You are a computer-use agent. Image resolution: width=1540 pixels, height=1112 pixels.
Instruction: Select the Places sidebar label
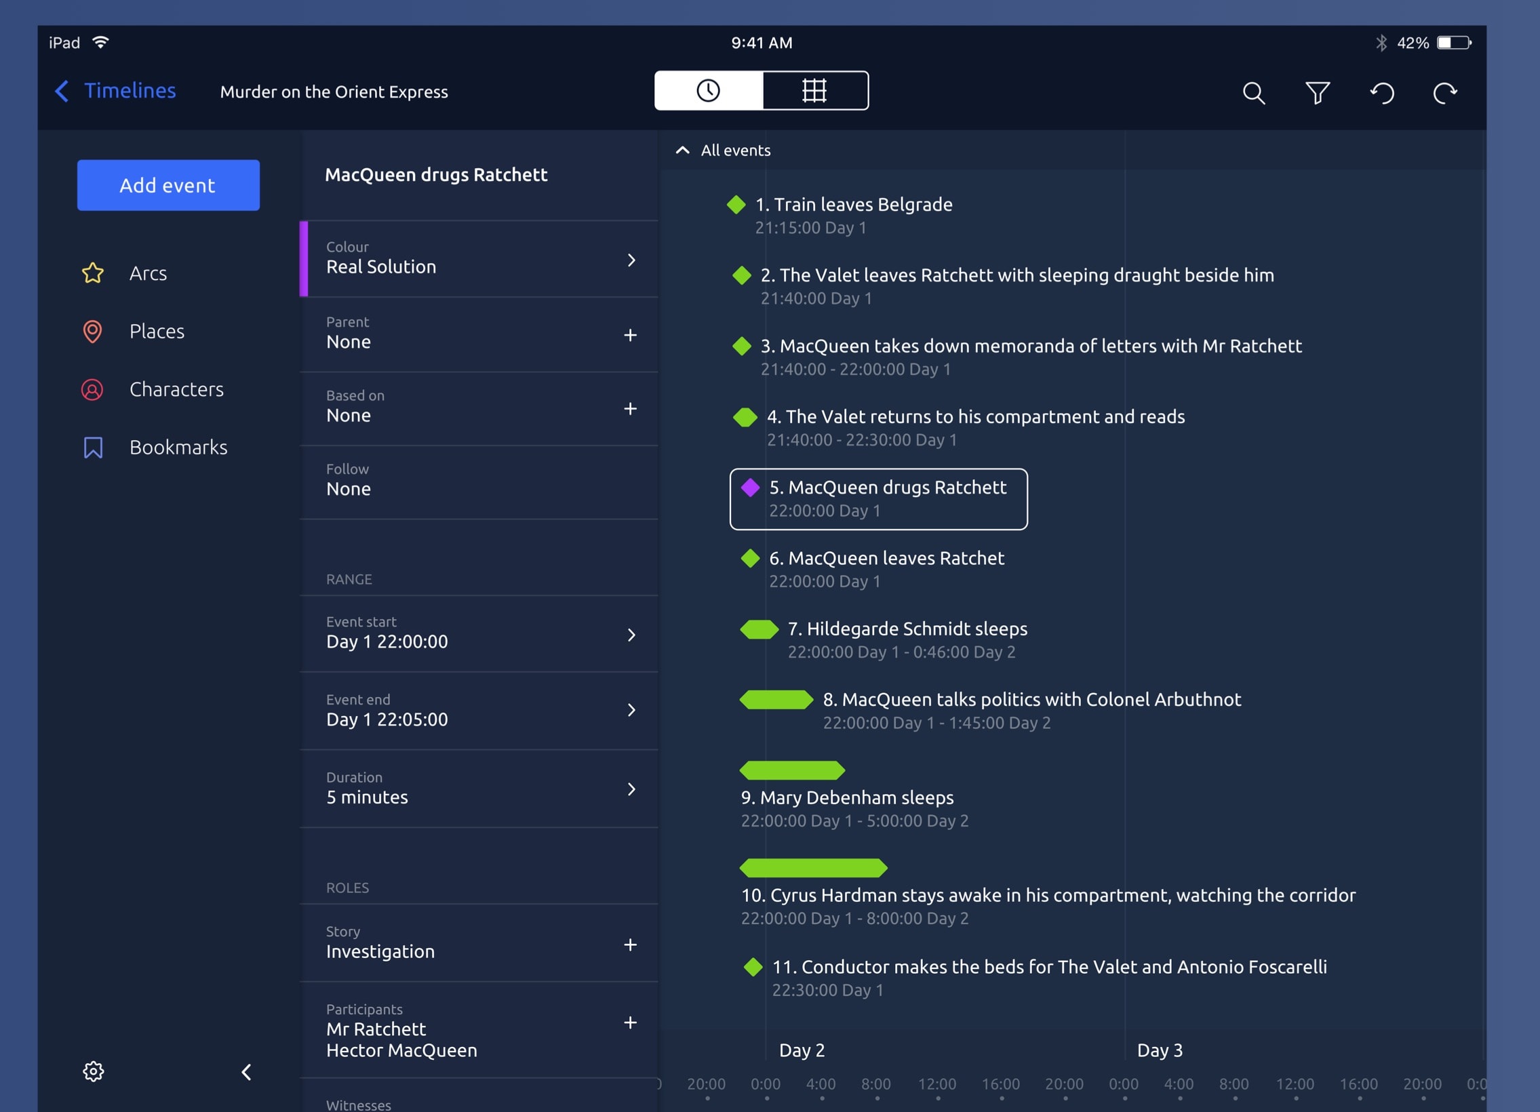pos(157,332)
